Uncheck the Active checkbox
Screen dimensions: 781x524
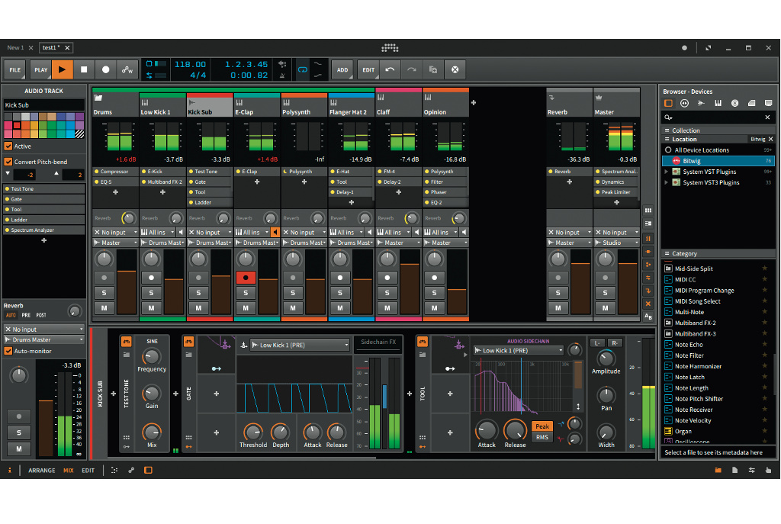coord(8,146)
